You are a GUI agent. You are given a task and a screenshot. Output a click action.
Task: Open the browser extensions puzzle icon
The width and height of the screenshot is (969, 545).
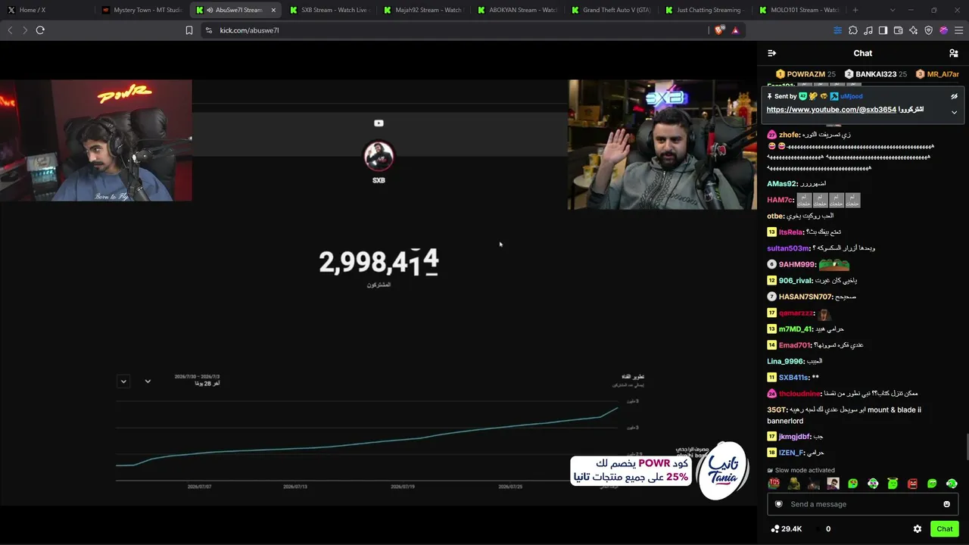point(853,30)
